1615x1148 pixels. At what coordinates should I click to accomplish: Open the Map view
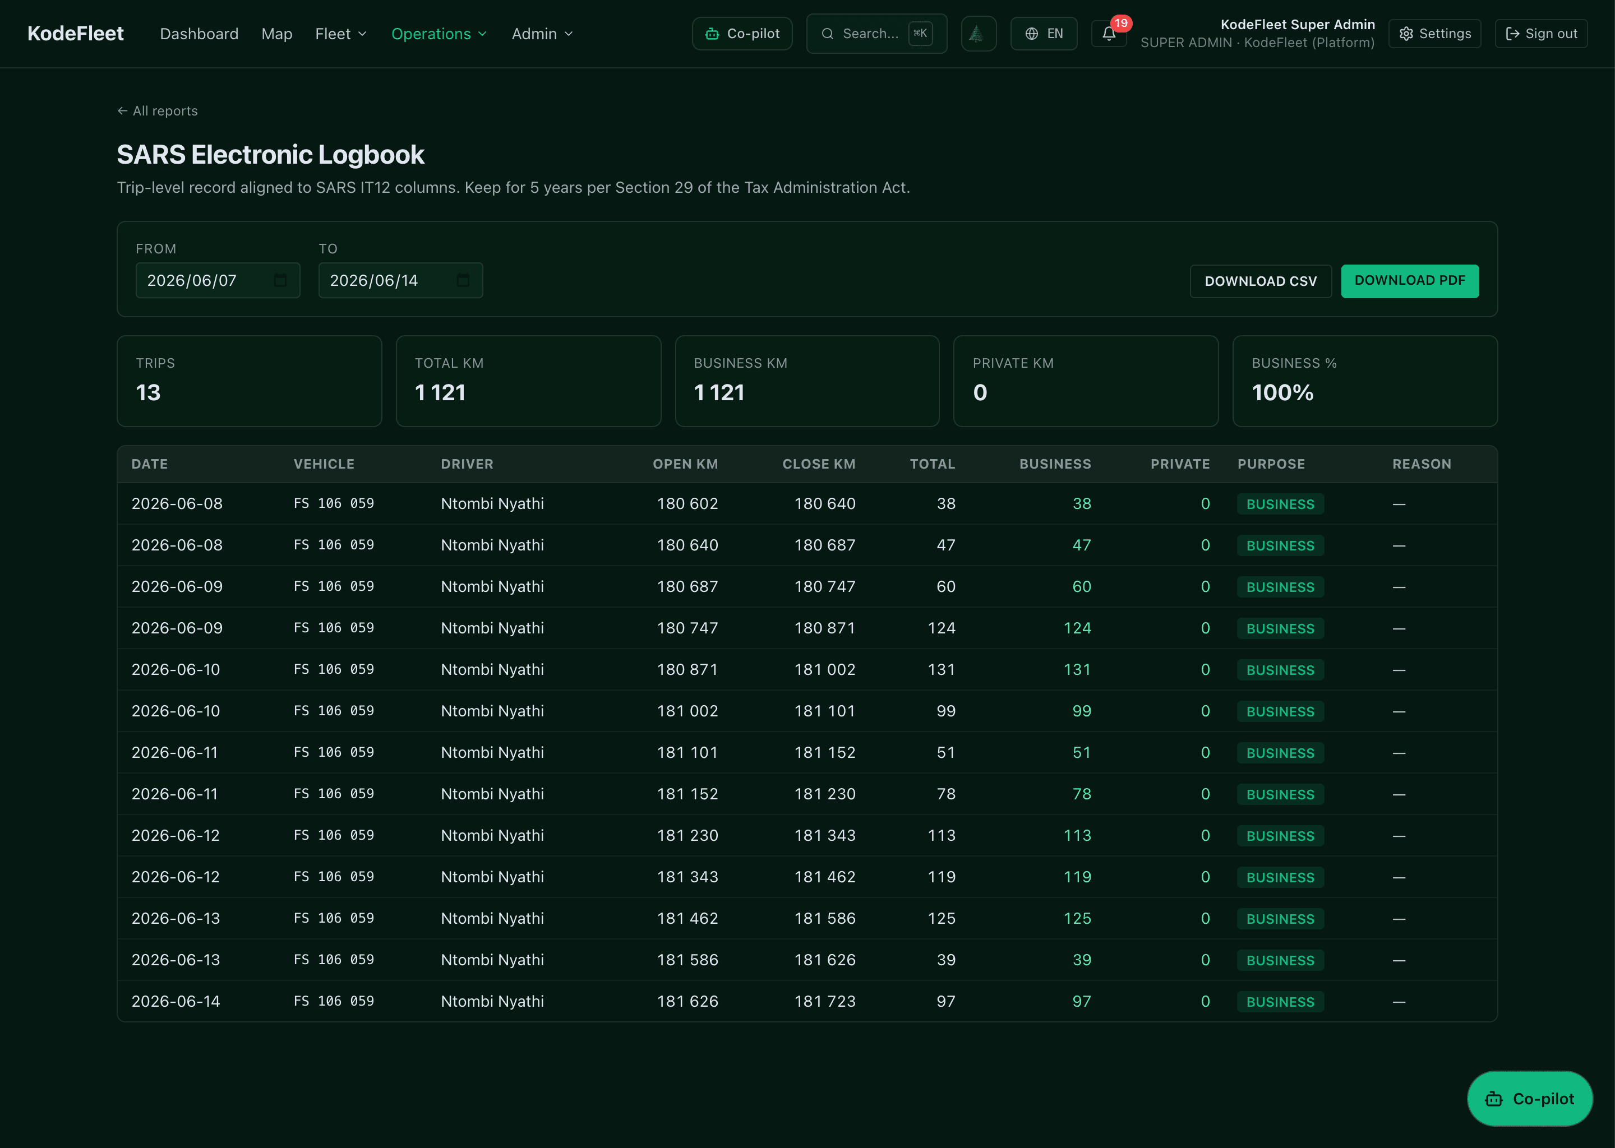(x=276, y=34)
